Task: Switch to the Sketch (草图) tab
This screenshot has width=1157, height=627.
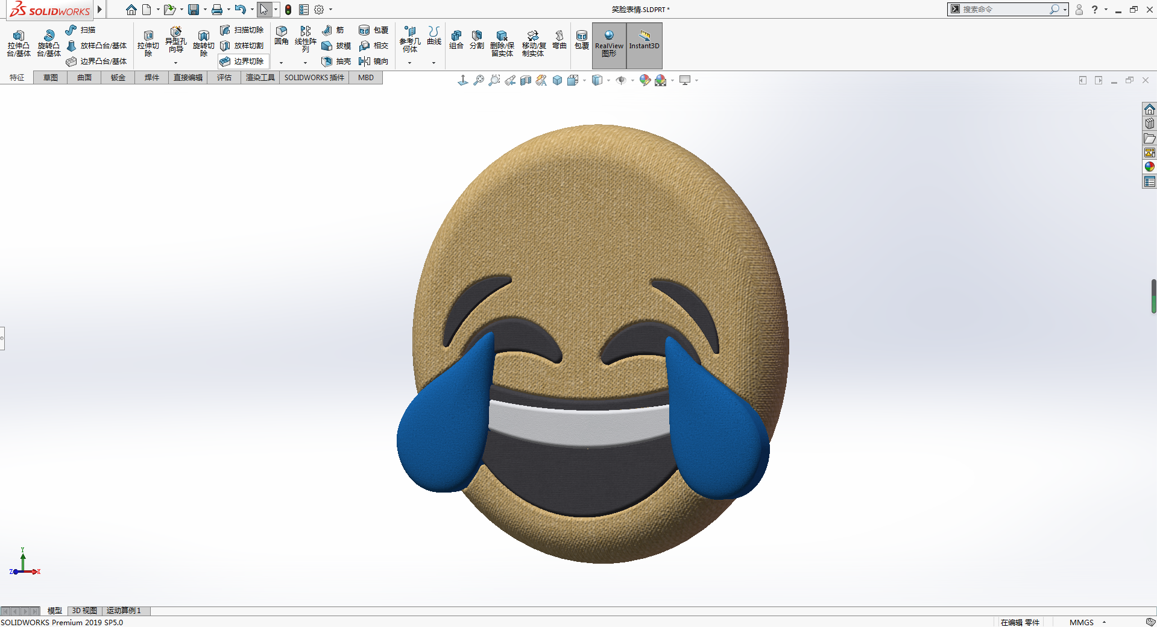Action: coord(51,78)
